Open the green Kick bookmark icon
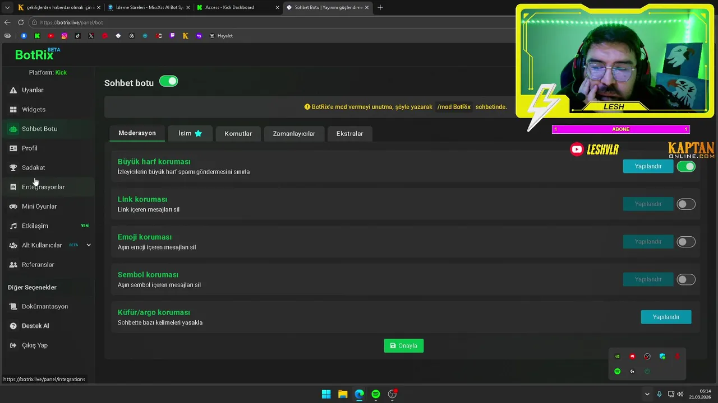 point(37,36)
